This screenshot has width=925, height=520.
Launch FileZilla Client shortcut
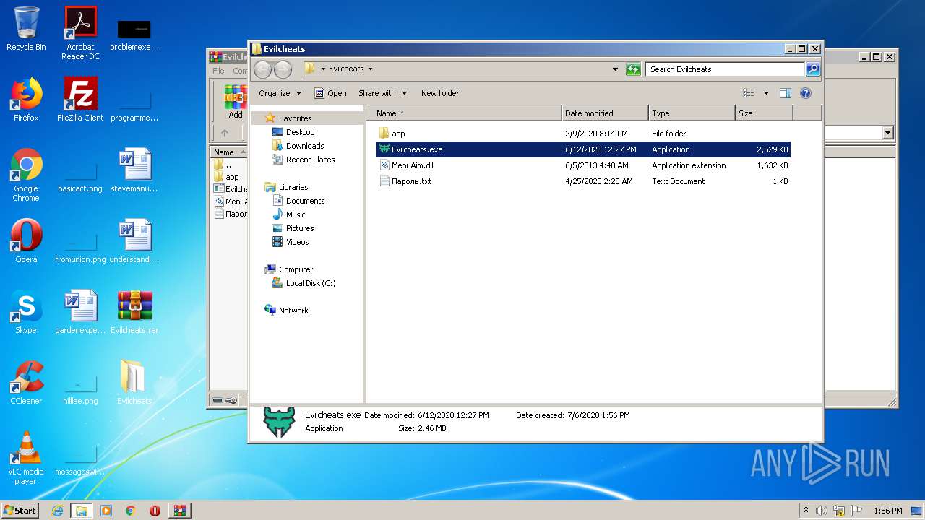click(80, 100)
